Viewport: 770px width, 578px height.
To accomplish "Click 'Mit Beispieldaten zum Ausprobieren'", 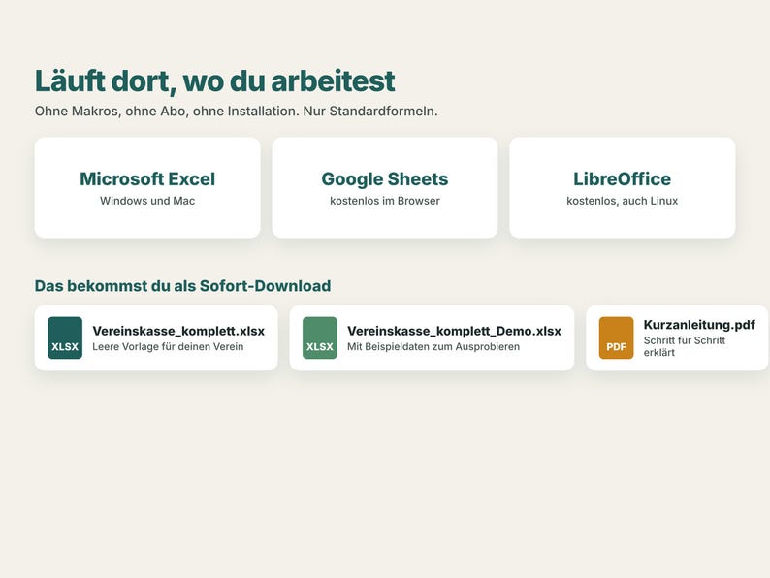I will 433,346.
